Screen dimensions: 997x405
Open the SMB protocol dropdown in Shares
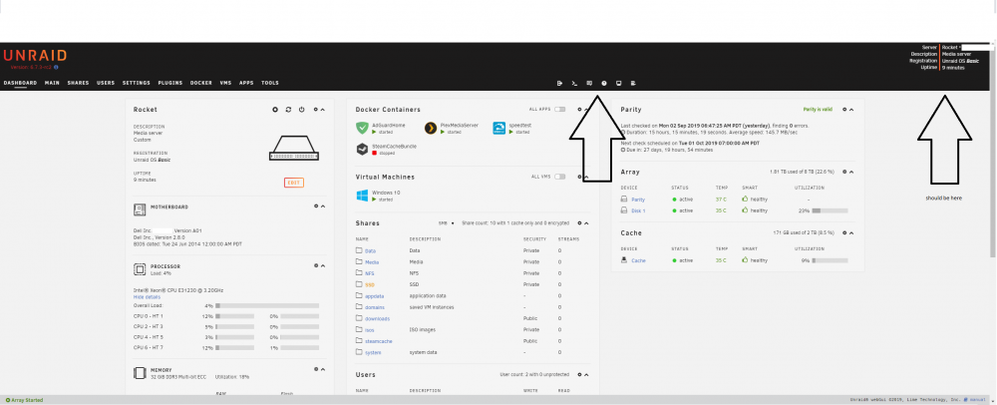[x=447, y=223]
